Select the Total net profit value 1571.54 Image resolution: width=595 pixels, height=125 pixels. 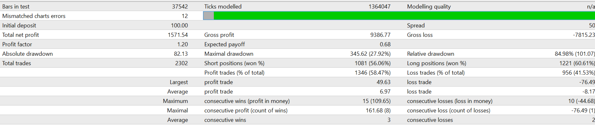tap(178, 35)
